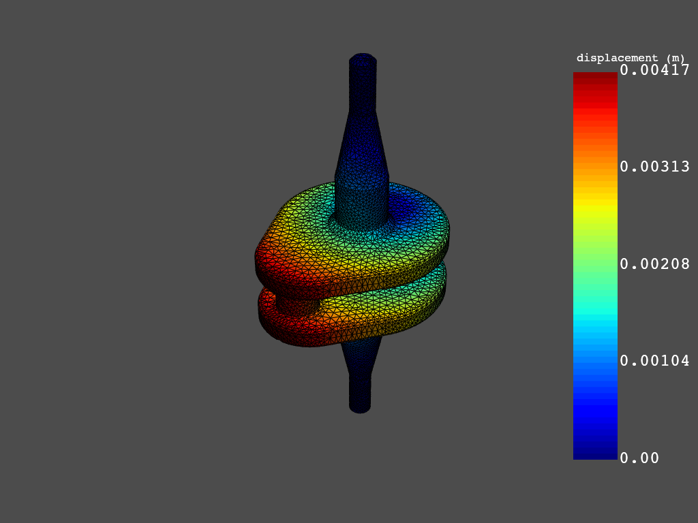This screenshot has height=523, width=698.
Task: Click the 0.00417 maximum scale label
Action: coord(654,70)
